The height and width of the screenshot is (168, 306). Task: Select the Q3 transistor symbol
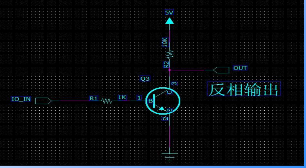163,101
